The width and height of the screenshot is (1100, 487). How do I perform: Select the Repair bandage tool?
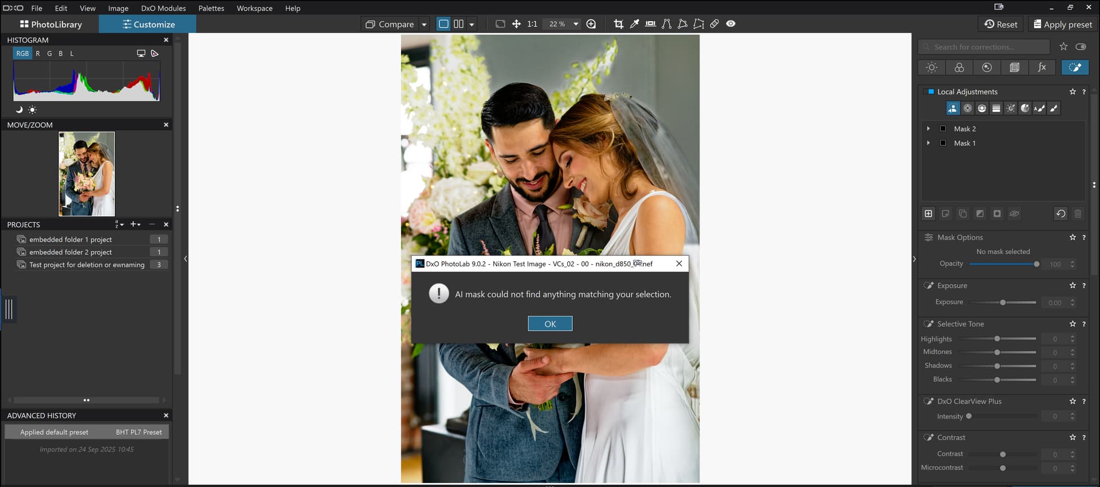pyautogui.click(x=714, y=24)
